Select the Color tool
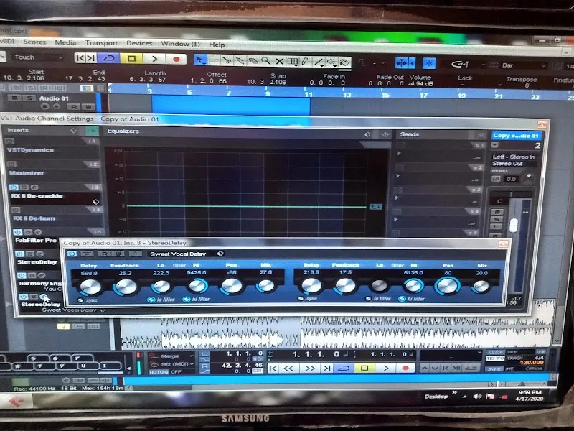The image size is (574, 431). 344,62
